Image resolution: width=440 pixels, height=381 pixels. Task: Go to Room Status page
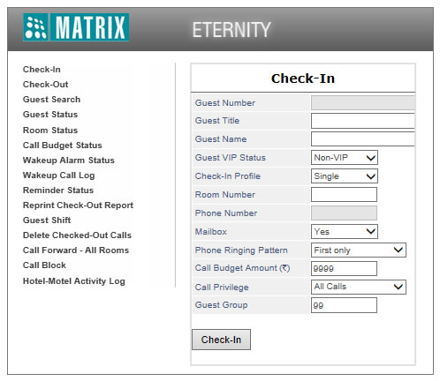(50, 131)
